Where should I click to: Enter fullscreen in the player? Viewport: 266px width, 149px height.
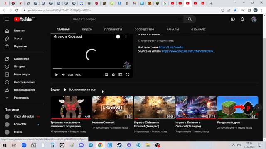tap(128, 75)
